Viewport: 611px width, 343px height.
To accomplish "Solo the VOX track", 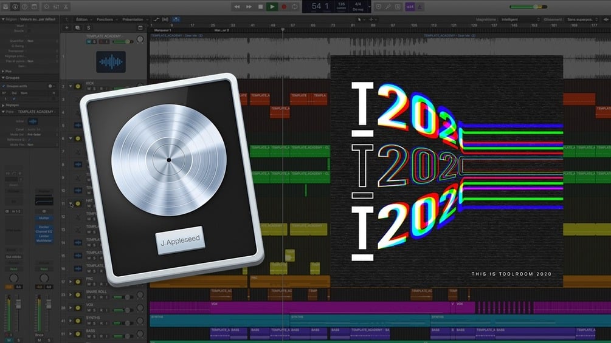I will (x=94, y=310).
